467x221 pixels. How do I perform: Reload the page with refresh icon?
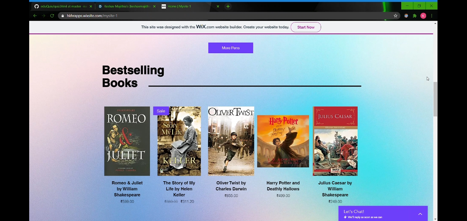tap(52, 16)
